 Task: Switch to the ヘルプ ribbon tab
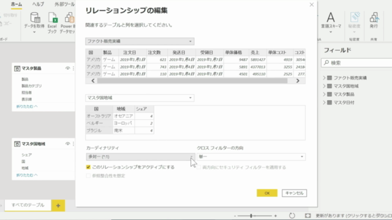click(38, 4)
